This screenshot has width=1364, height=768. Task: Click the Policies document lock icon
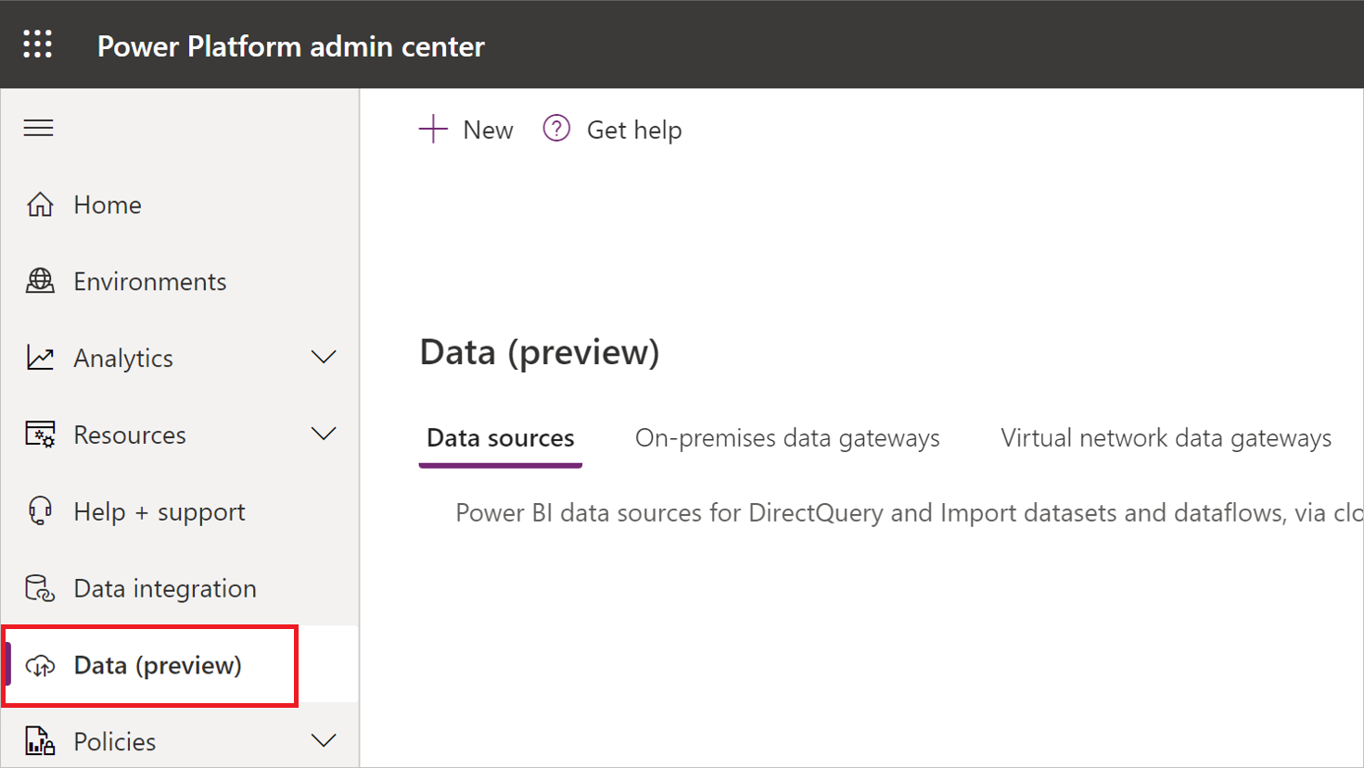(x=40, y=741)
